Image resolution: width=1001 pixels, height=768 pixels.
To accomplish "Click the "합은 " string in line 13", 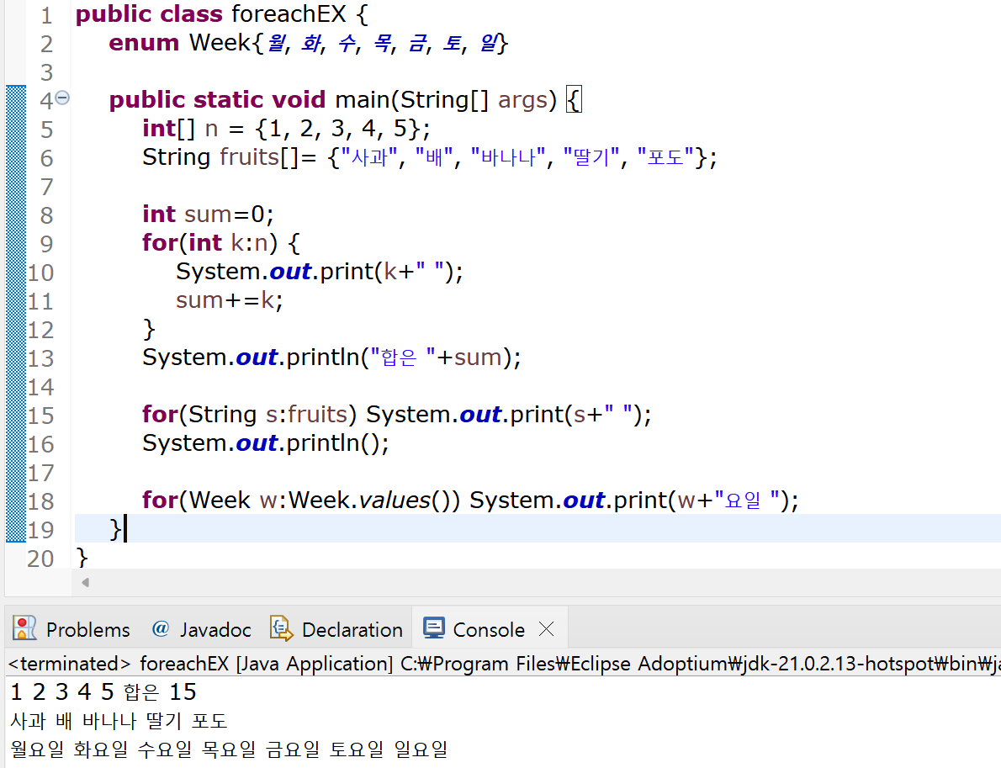I will click(403, 358).
